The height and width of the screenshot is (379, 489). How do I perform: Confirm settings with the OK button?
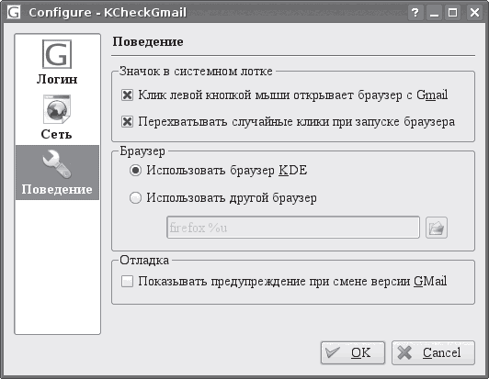pyautogui.click(x=353, y=352)
